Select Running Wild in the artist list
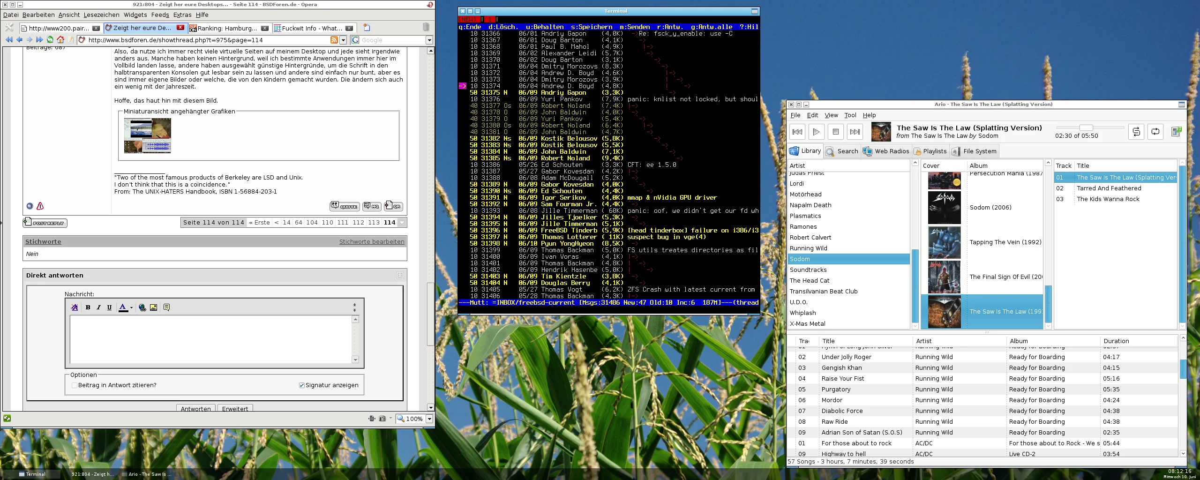Screen dimensions: 1200x480 [848, 248]
